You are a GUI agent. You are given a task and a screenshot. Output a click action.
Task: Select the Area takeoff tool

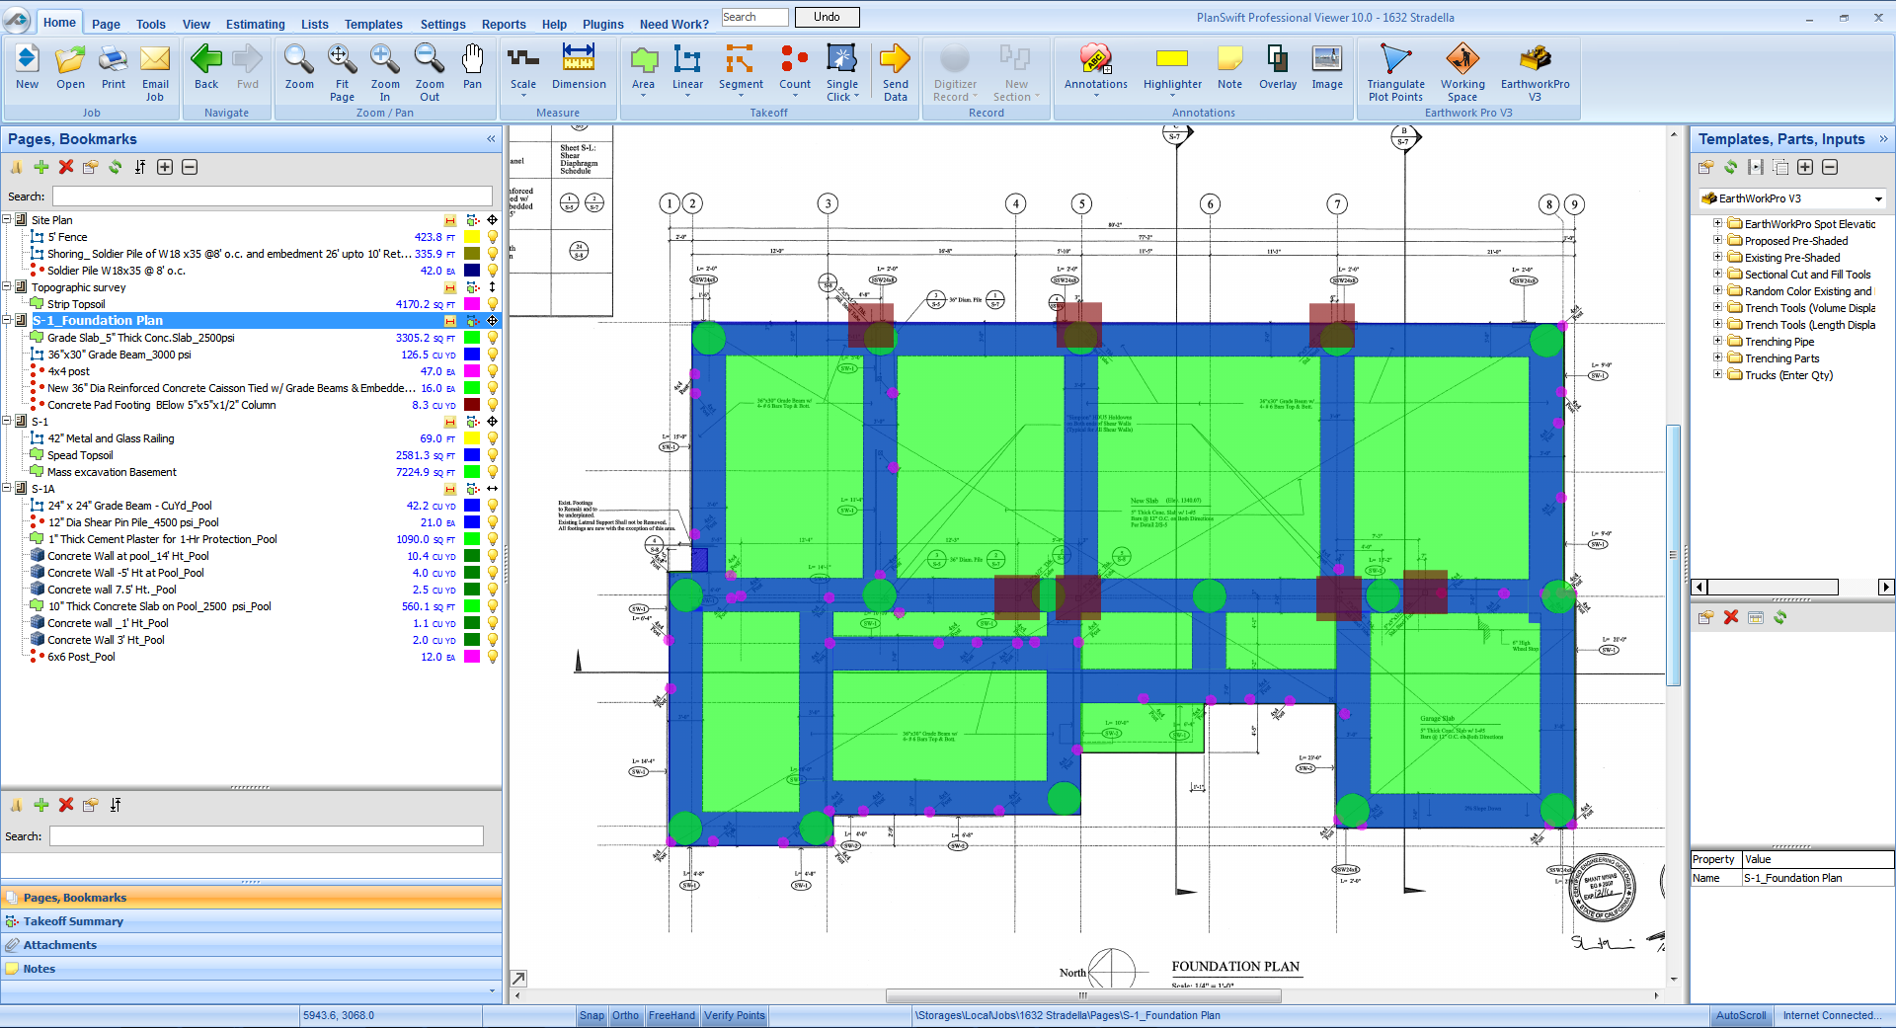(644, 69)
